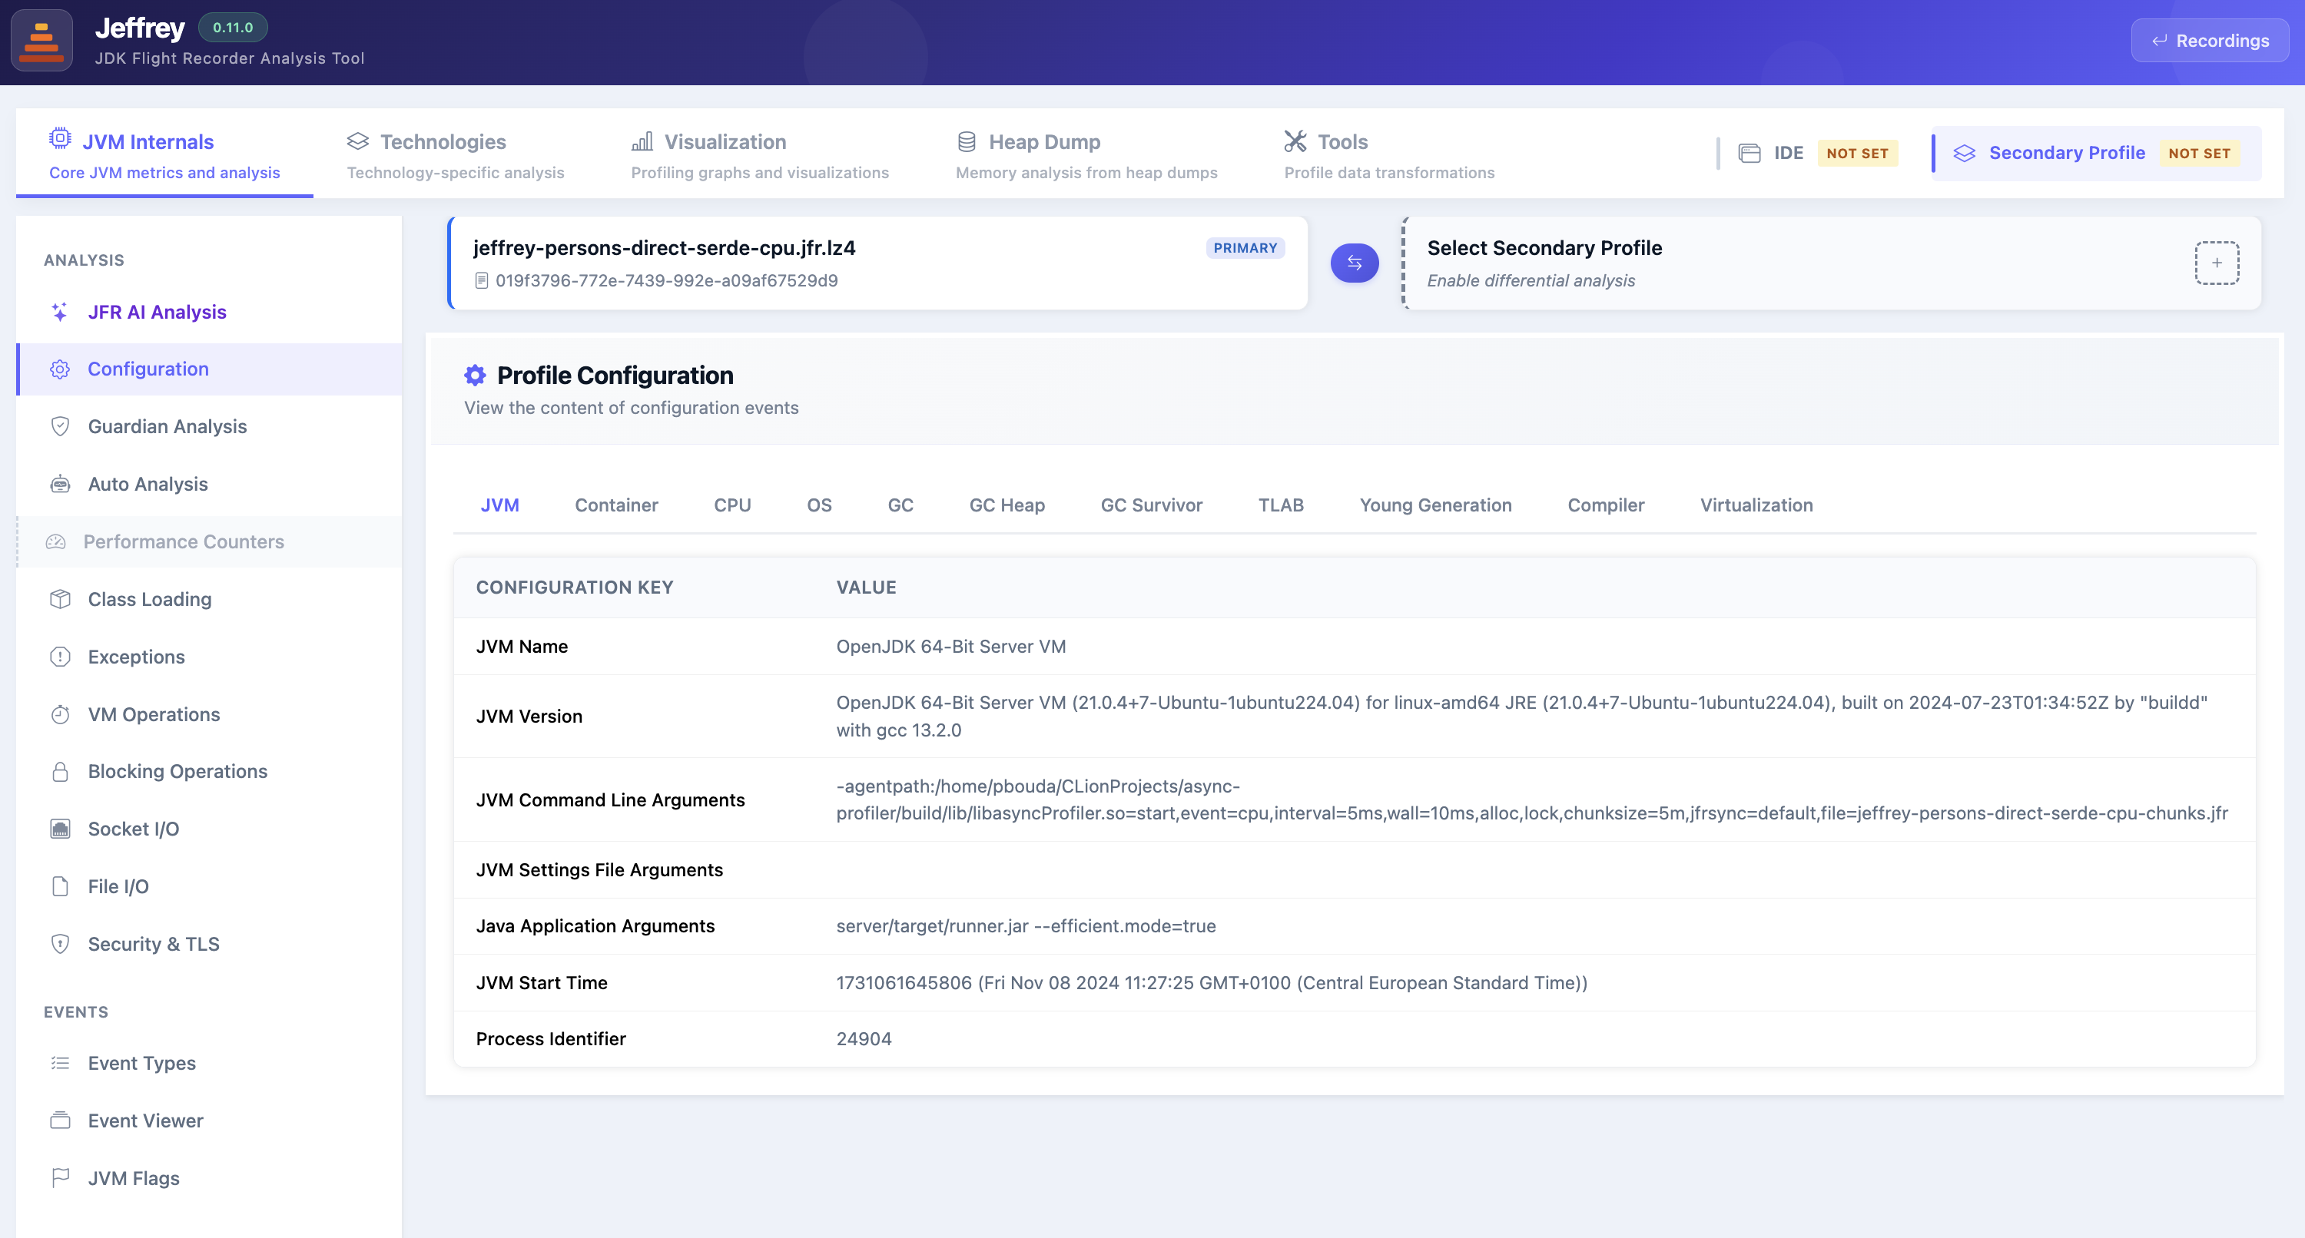
Task: Click the Event Viewer stack icon
Action: (60, 1120)
